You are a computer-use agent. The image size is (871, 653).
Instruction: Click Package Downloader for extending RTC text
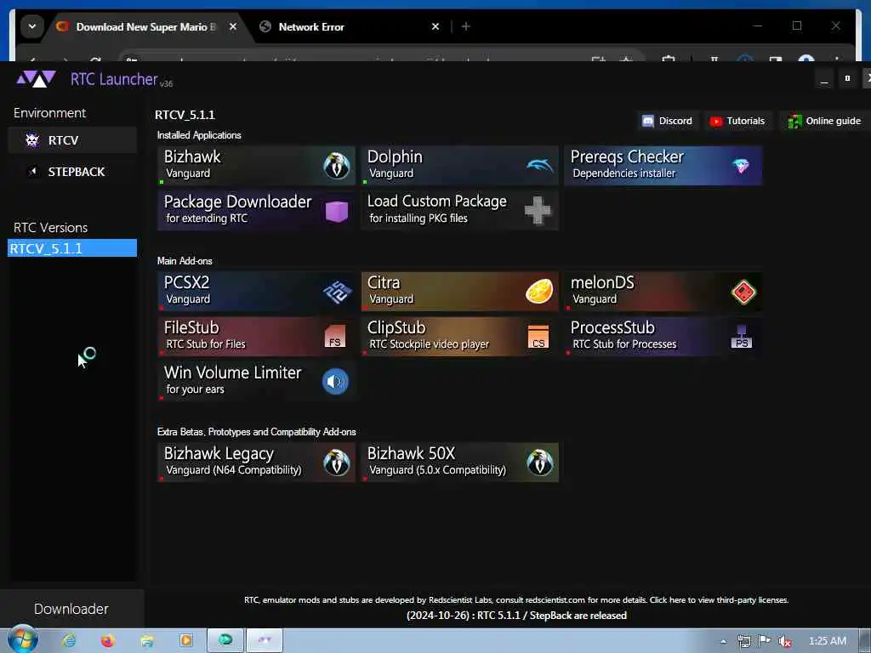coord(207,219)
